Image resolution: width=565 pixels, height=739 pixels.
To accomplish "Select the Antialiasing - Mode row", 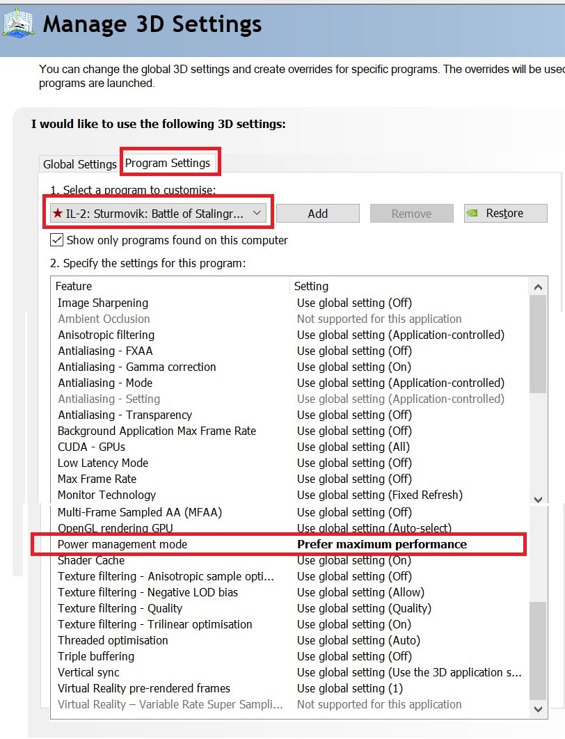I will click(x=289, y=383).
